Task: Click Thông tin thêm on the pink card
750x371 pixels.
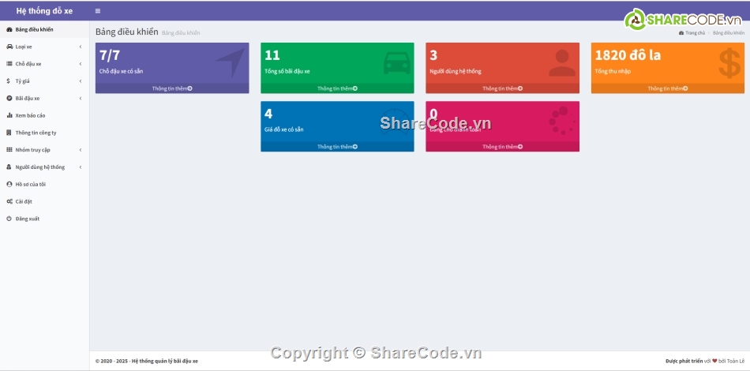Action: tap(502, 147)
